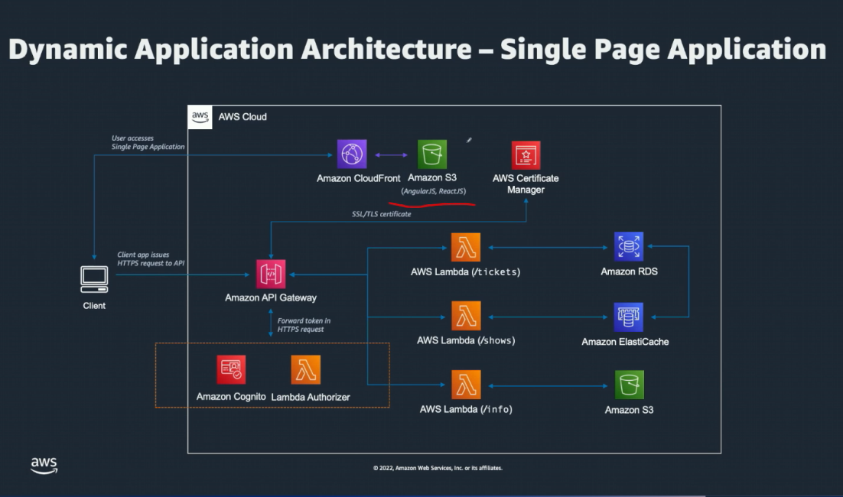This screenshot has height=497, width=843.
Task: Click the AWS Lambda /tickets icon
Action: tap(466, 248)
